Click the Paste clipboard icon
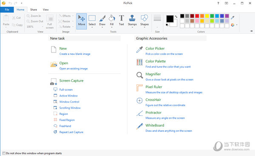Viewport: 255px width, 156px height. click(x=6, y=18)
